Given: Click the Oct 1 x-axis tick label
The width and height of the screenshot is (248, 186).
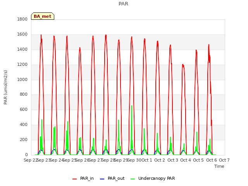Looking at the screenshot, I should click(147, 160).
